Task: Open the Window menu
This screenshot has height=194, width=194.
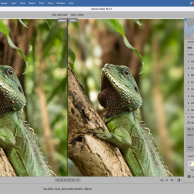Action: click(61, 3)
